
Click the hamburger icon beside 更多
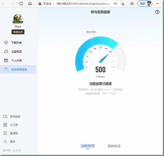(5, 141)
